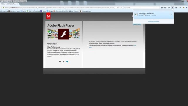The height and width of the screenshot is (106, 188).
Task: Select the Adobe Install Flash Player tab
Action: point(9,4)
